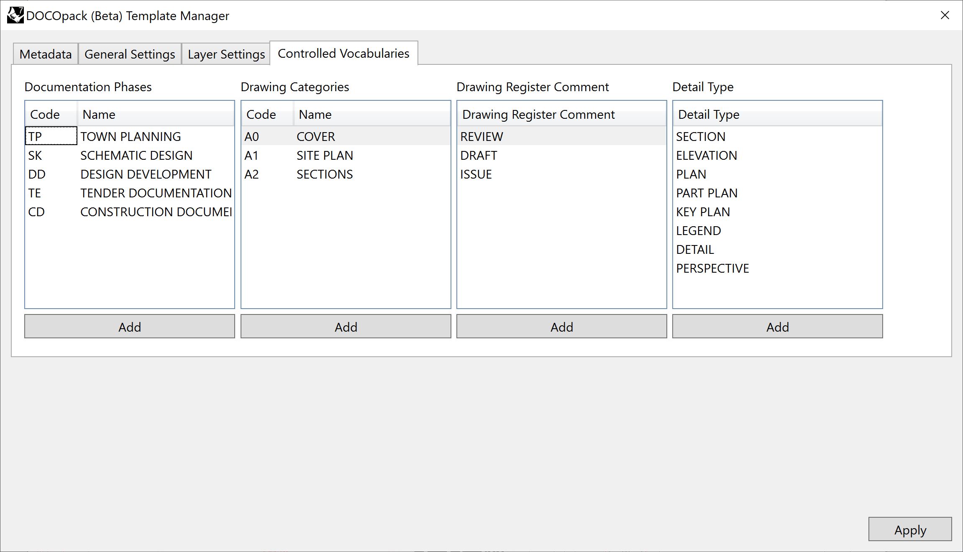The height and width of the screenshot is (552, 963).
Task: Select the DD code cell
Action: point(51,174)
